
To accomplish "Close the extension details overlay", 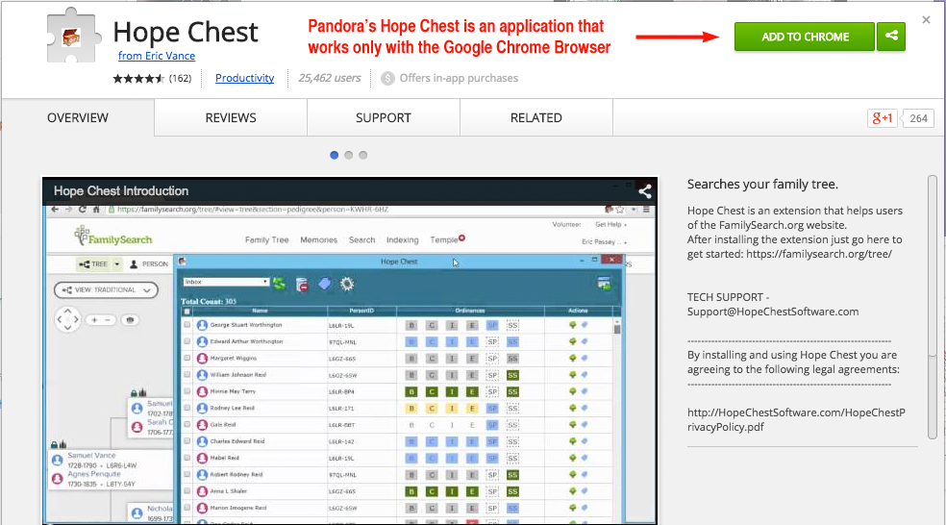I will (x=926, y=20).
